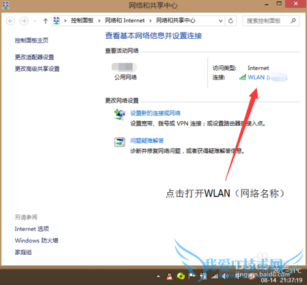Click the WLAN connection link

(268, 78)
